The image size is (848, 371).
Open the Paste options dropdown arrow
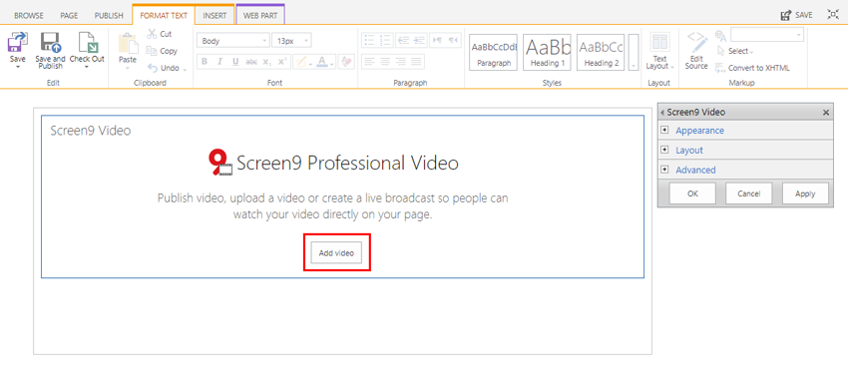pyautogui.click(x=128, y=68)
